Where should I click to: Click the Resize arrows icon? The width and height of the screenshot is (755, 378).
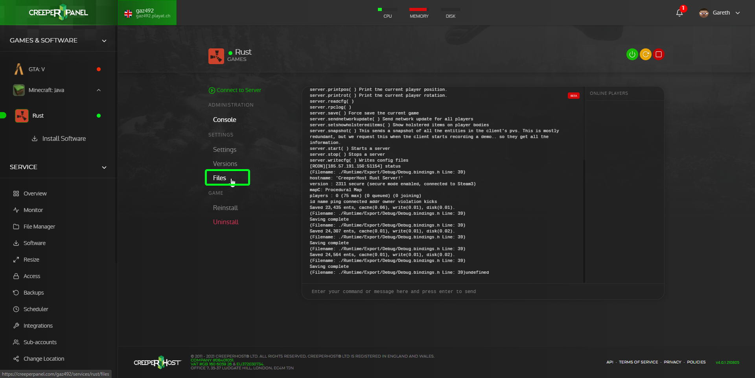tap(16, 260)
